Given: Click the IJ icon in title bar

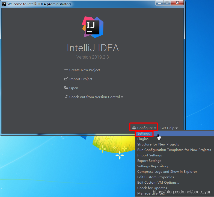Looking at the screenshot, I should click(4, 4).
